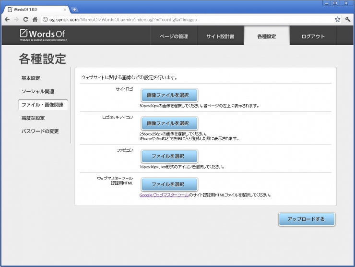The height and width of the screenshot is (267, 355).
Task: Open ソーシャル関連 in the sidebar
Action: [x=38, y=91]
